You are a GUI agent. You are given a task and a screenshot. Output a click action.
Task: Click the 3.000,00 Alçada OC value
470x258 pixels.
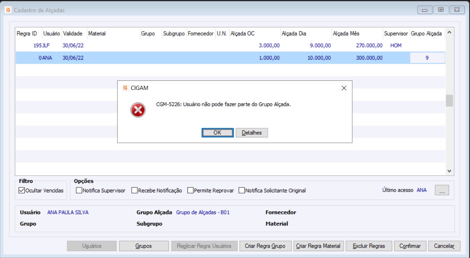[269, 46]
